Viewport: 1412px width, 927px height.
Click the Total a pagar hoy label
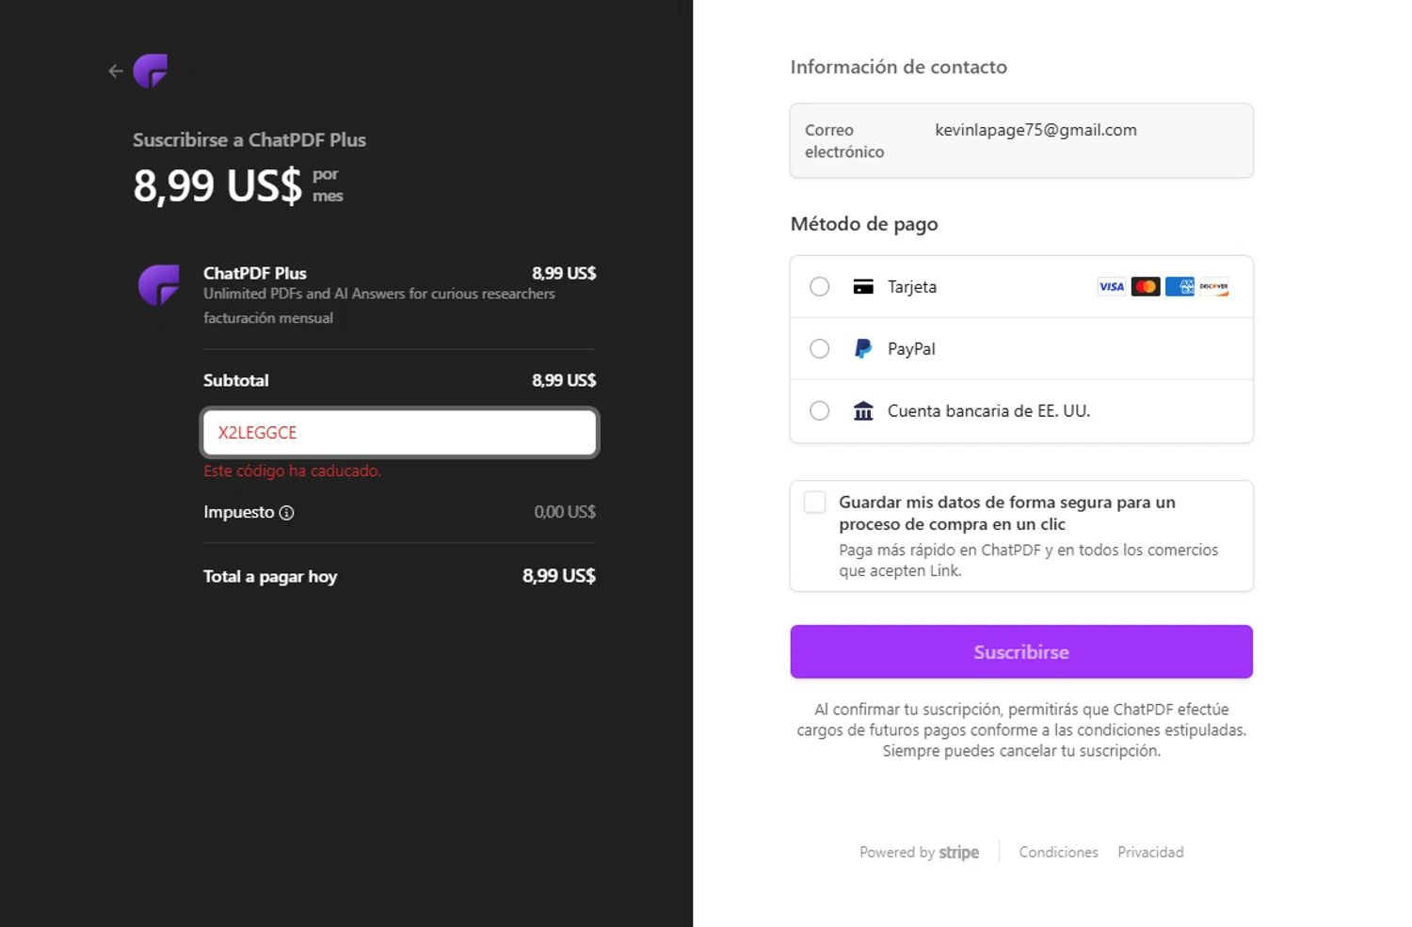click(270, 576)
